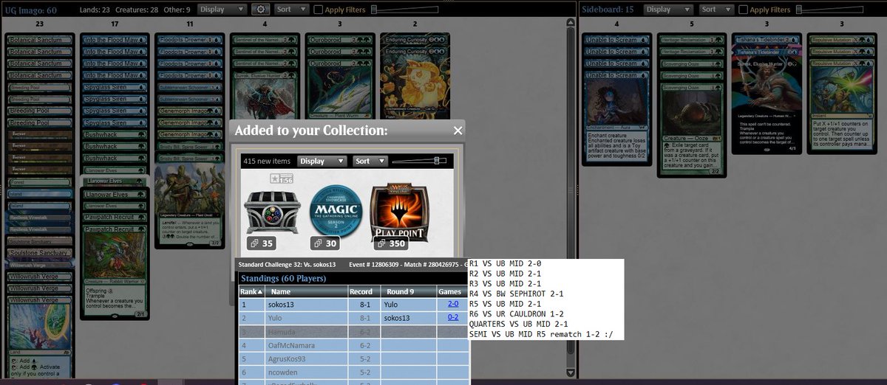Click the Unable to Scream sideboard card art
887x385 pixels.
pyautogui.click(x=616, y=103)
